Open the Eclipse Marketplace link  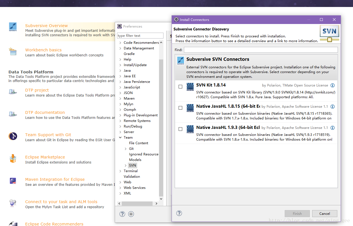point(45,157)
